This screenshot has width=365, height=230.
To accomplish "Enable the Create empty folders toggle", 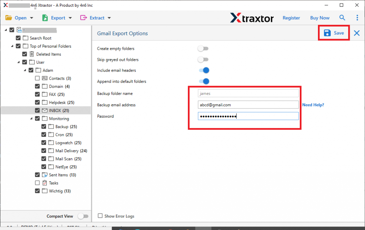I will click(203, 48).
